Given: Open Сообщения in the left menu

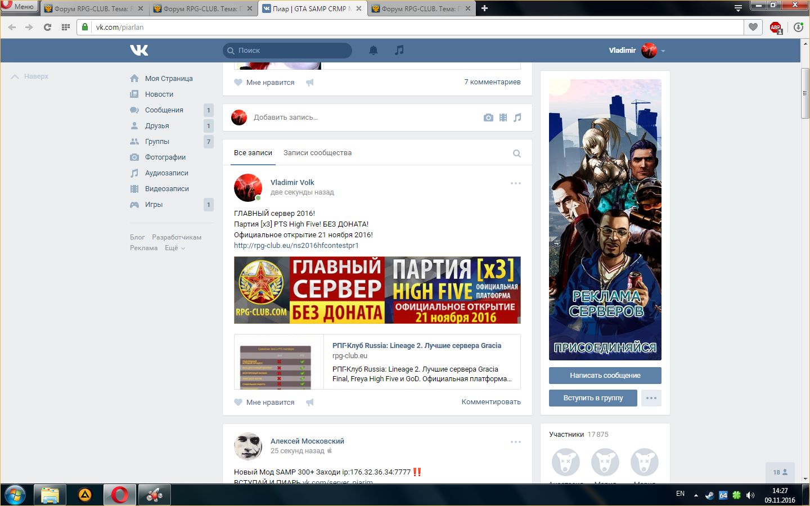Looking at the screenshot, I should (x=164, y=110).
